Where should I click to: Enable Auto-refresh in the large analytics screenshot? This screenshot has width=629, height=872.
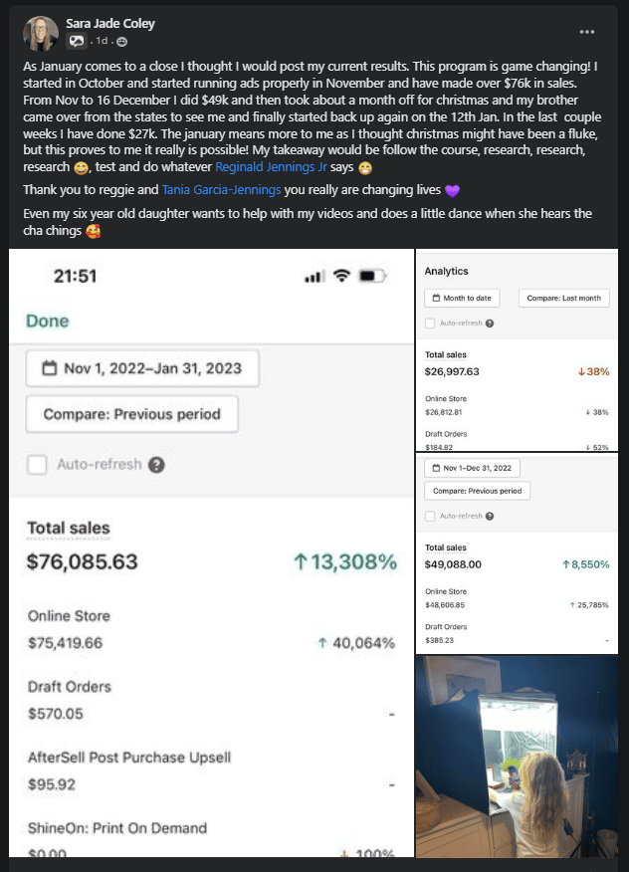pyautogui.click(x=37, y=464)
